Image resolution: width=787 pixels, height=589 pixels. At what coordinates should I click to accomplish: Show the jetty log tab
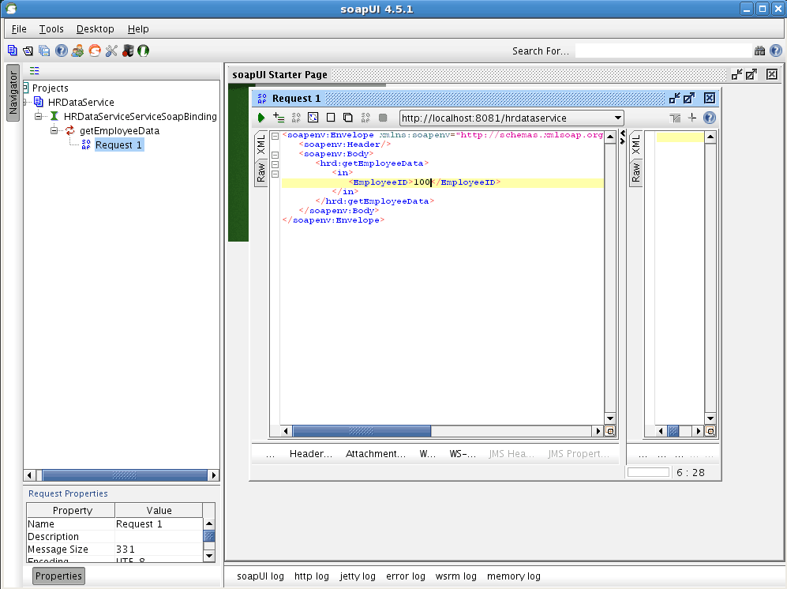point(358,576)
